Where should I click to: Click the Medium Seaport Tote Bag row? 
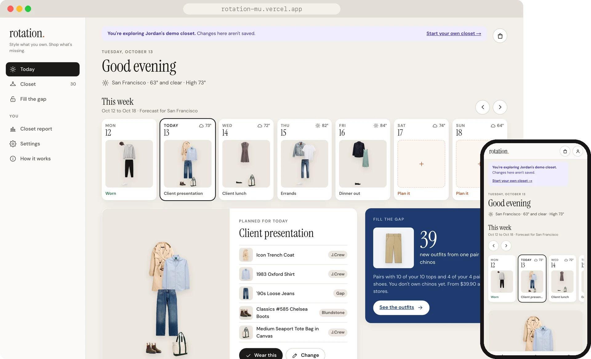point(293,332)
